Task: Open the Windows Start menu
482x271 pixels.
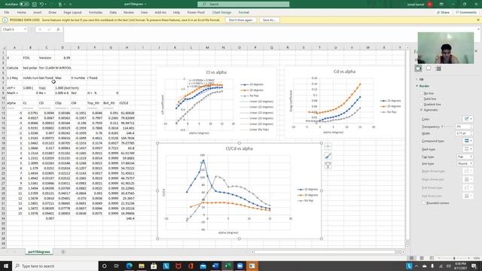Action: click(x=6, y=266)
